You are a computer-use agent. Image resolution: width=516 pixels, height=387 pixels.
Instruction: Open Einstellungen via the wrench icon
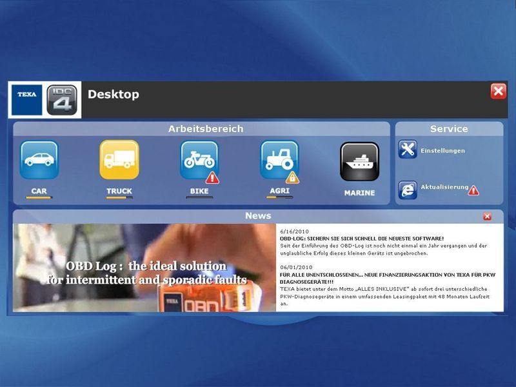[408, 148]
